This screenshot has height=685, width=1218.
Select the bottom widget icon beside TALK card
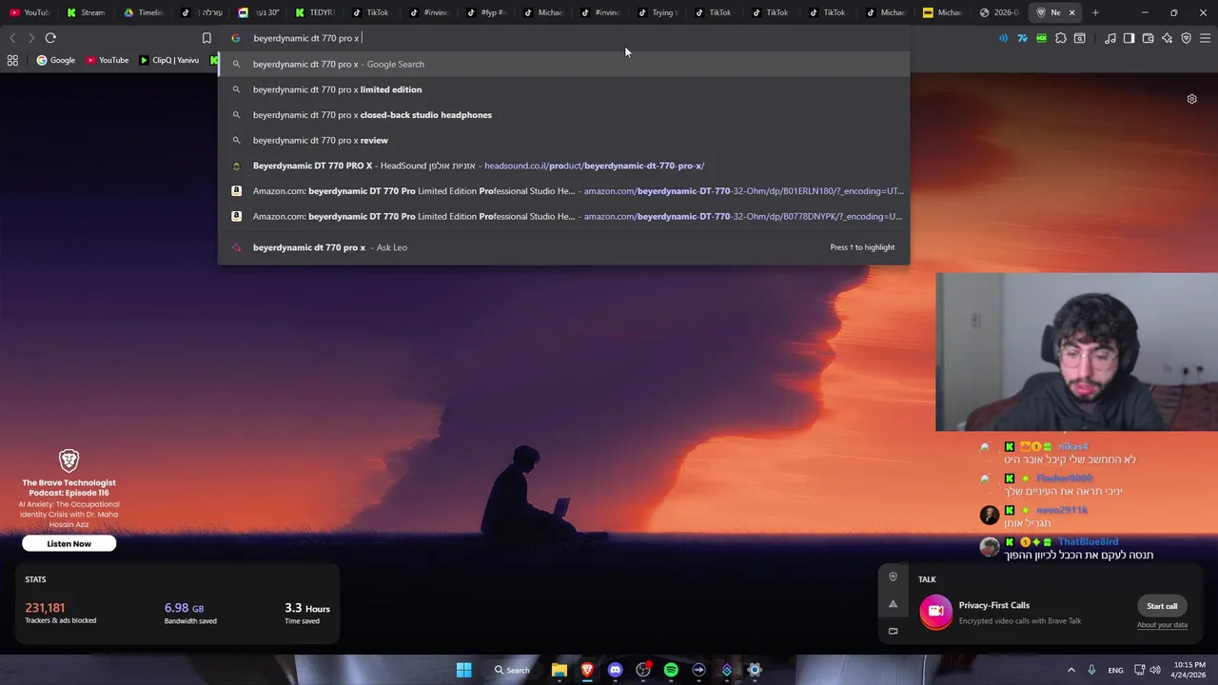point(893,631)
